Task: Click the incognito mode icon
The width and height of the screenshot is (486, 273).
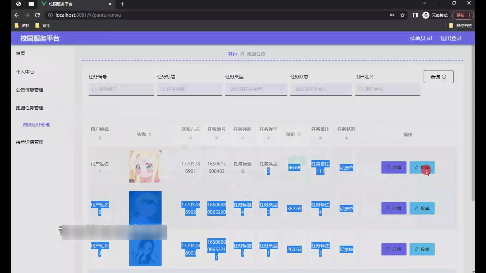Action: (426, 15)
